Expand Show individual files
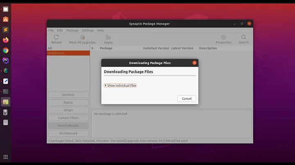This screenshot has height=165, width=295. [120, 85]
